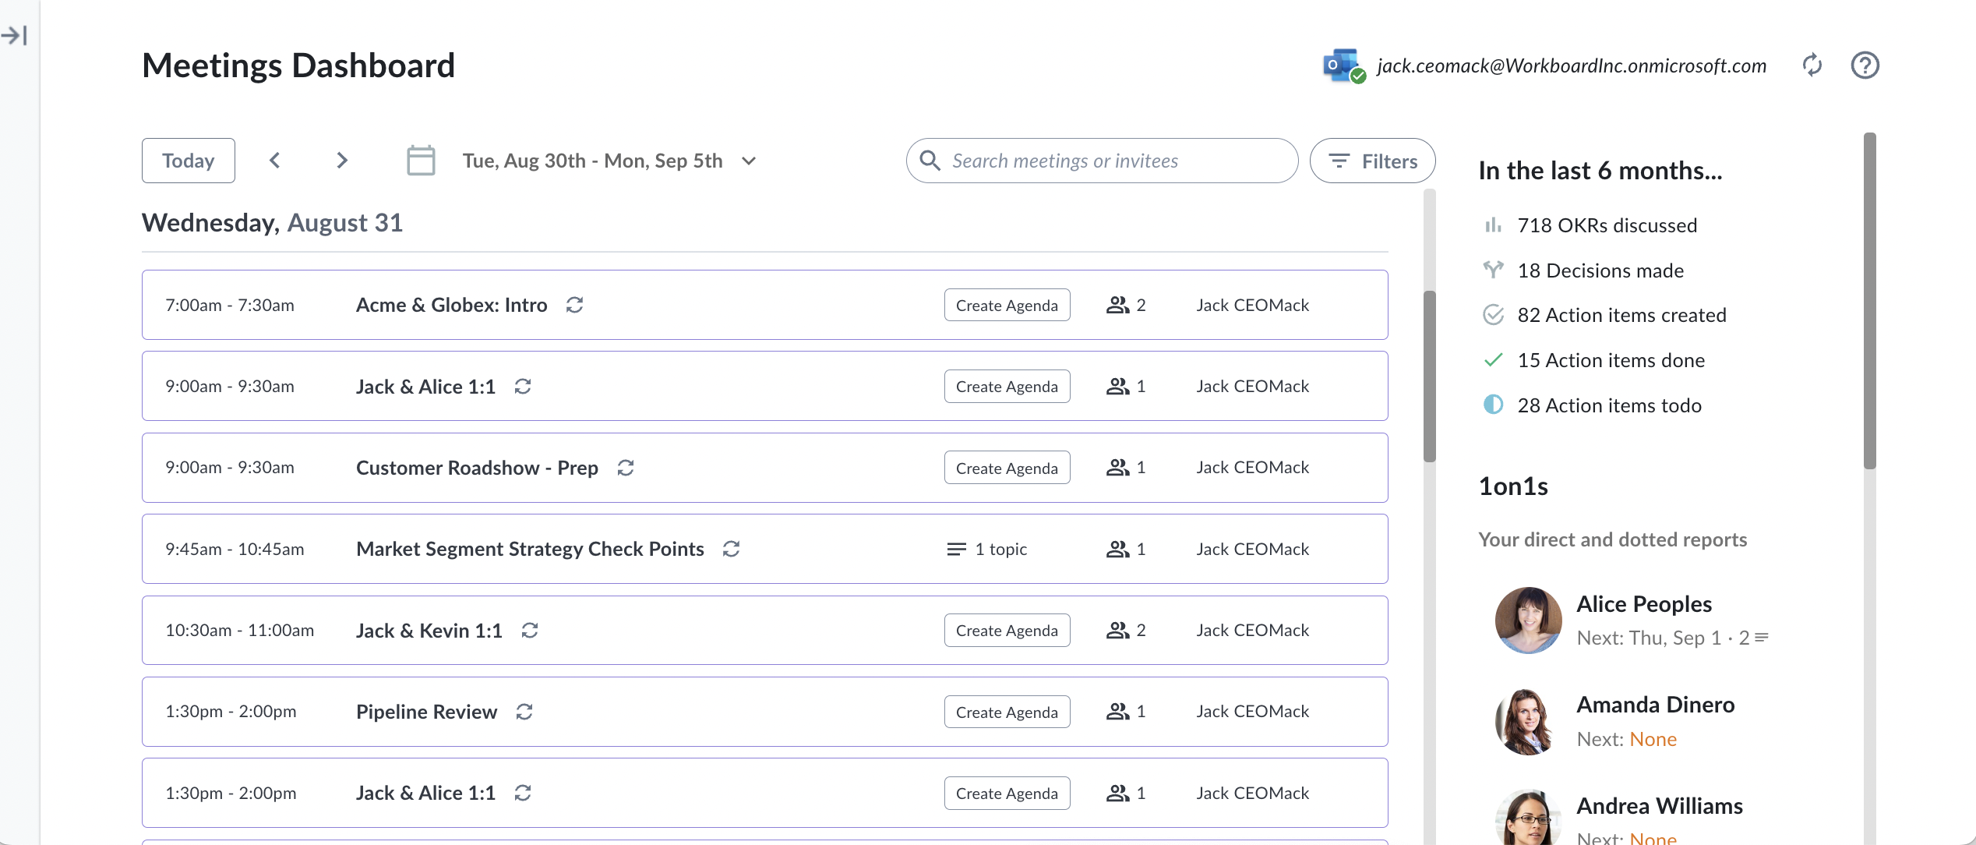Create Agenda for 9:00am Jack & Alice 1:1

(x=1007, y=387)
